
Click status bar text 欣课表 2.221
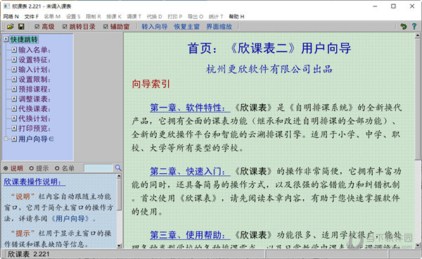pos(29,254)
